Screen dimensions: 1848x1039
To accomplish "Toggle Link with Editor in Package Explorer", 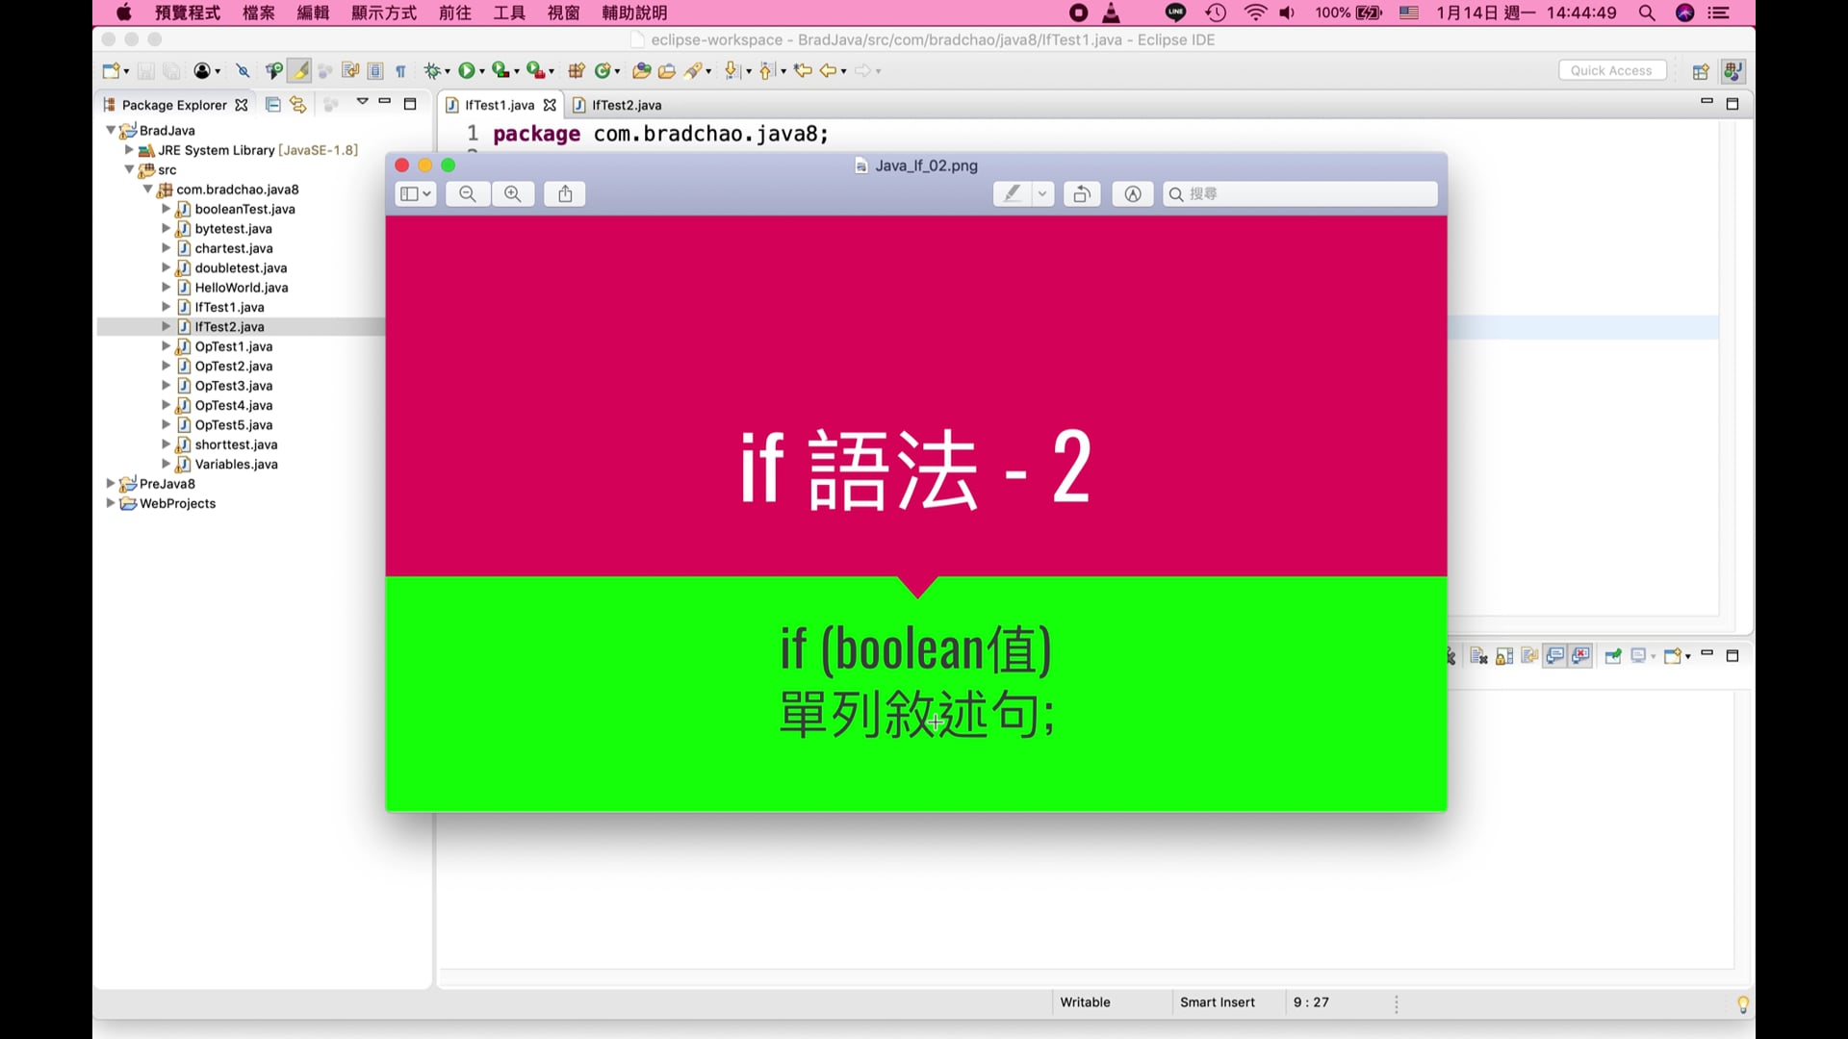I will pos(298,105).
